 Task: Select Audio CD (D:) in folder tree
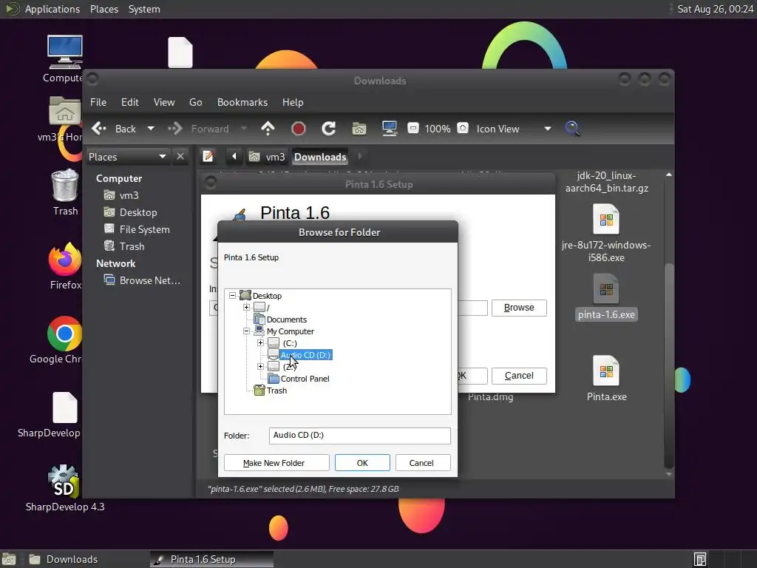click(305, 355)
